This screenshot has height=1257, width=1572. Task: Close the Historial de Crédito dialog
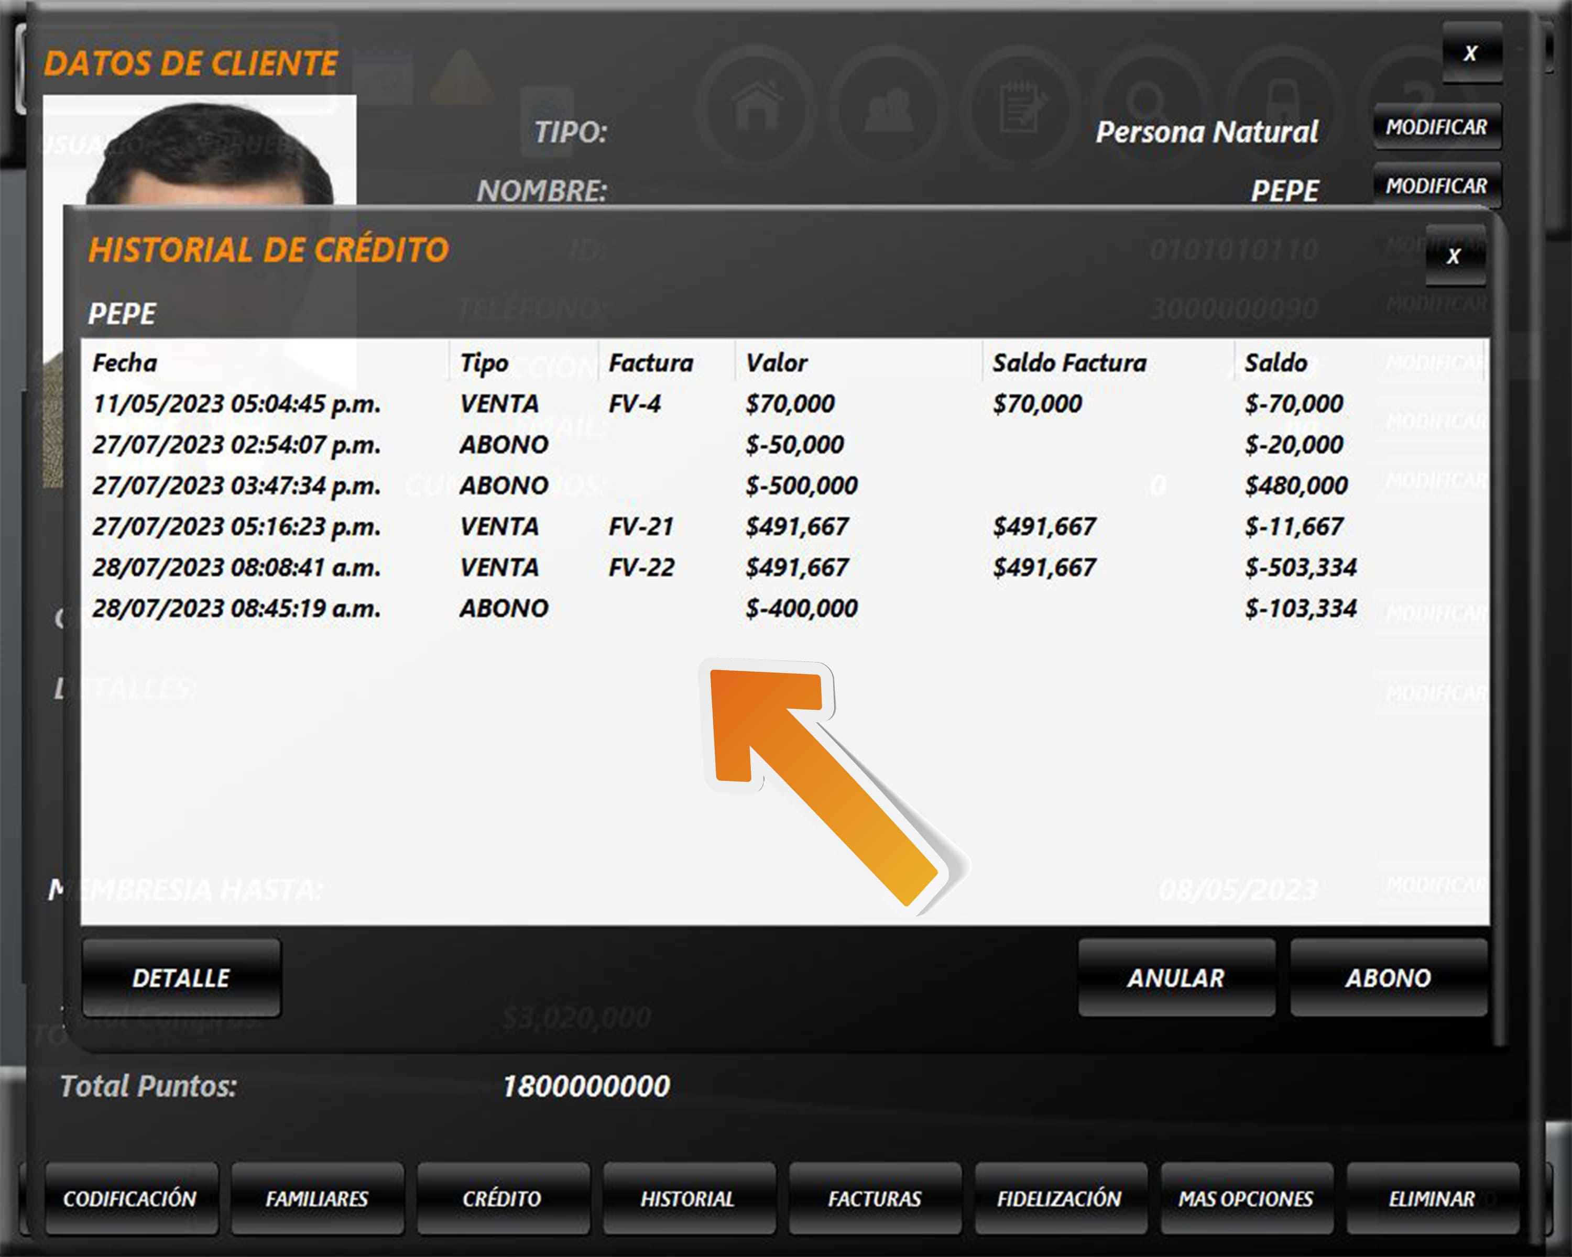tap(1454, 256)
